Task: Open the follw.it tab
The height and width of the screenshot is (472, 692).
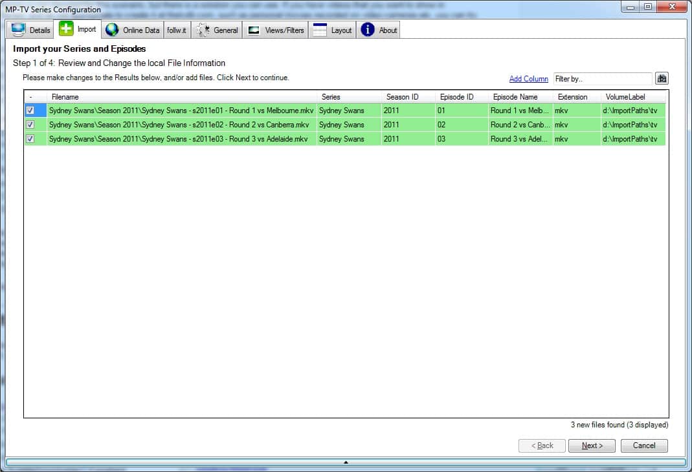Action: (x=177, y=30)
